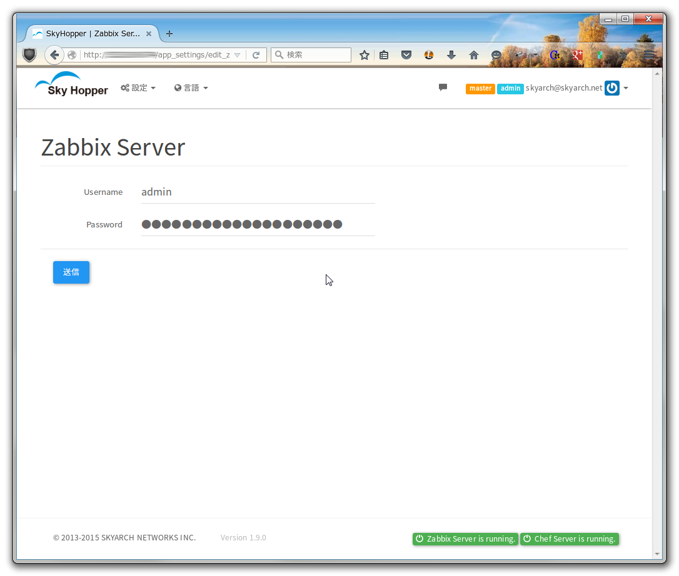Open the comment bubble icon in navbar
Image resolution: width=679 pixels, height=576 pixels.
(x=443, y=87)
